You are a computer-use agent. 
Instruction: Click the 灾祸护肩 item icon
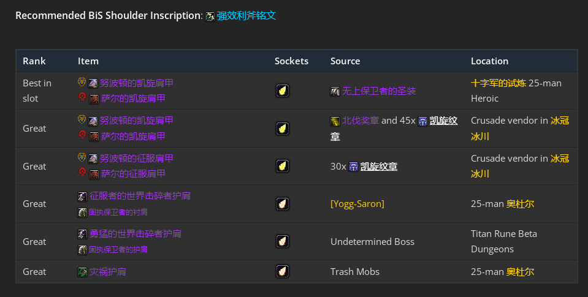pyautogui.click(x=82, y=272)
